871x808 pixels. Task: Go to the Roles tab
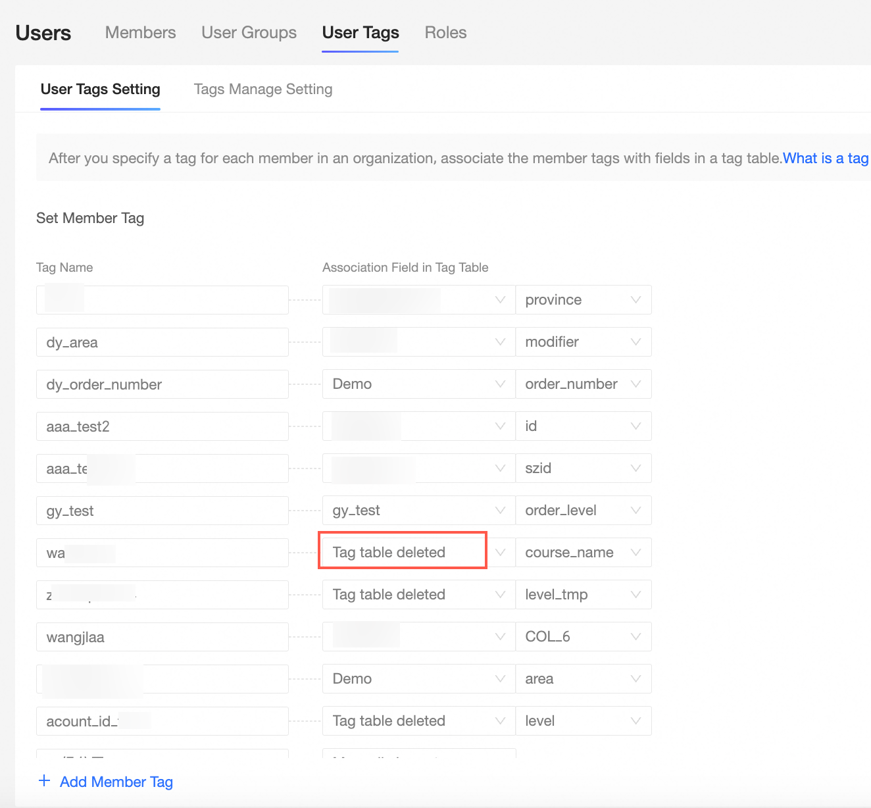445,33
